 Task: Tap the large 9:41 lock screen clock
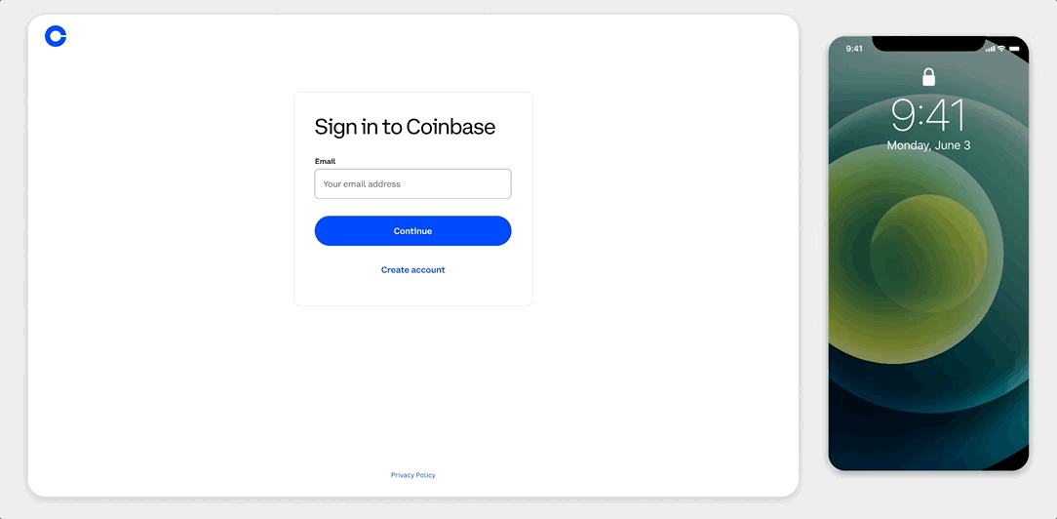pos(928,115)
